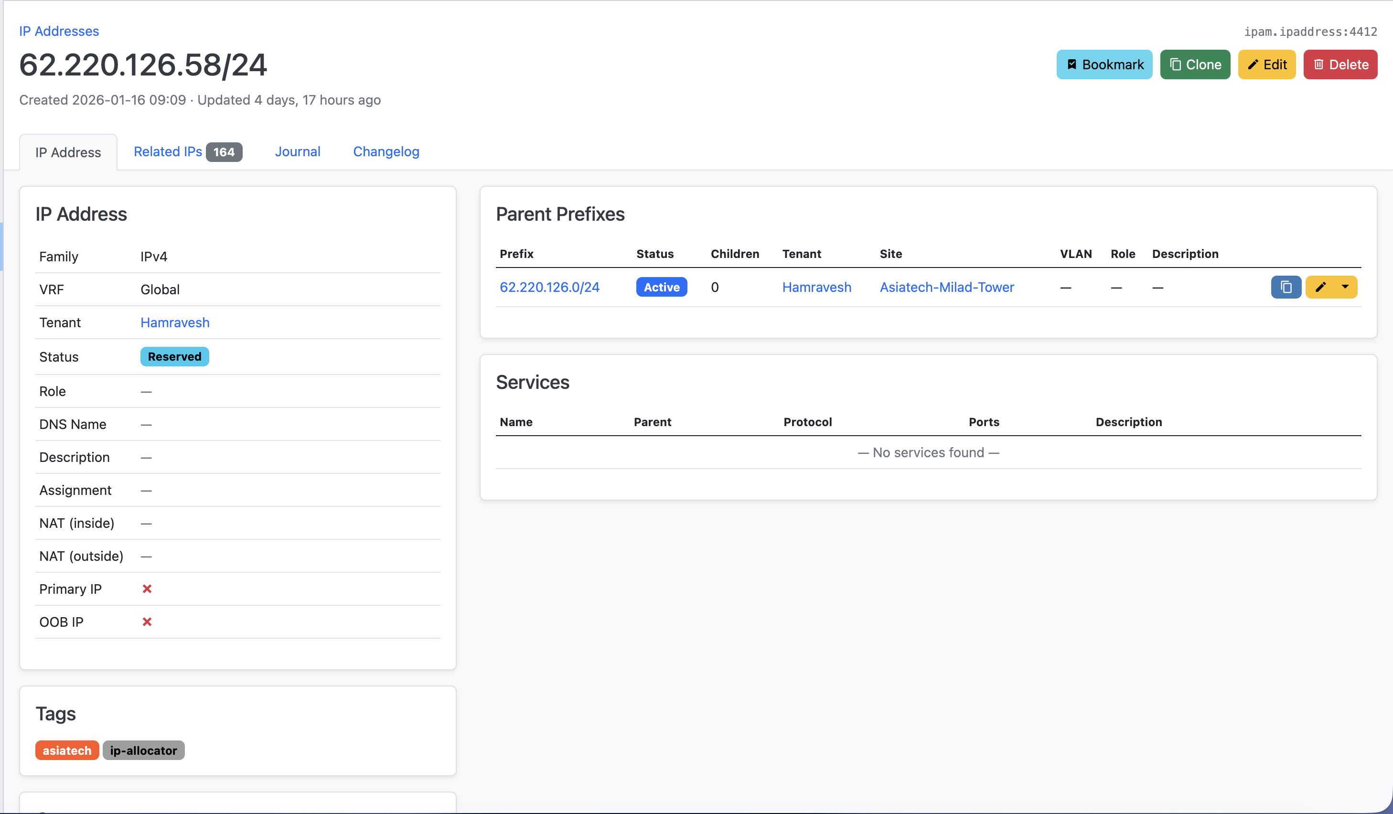
Task: Click the Reserved status badge
Action: [174, 356]
